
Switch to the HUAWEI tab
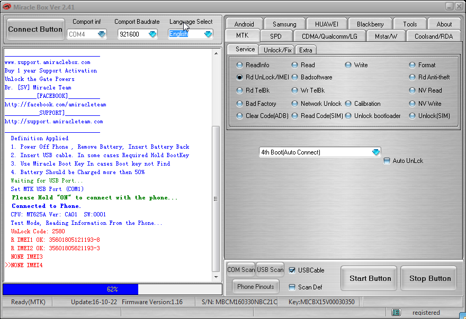(x=327, y=24)
